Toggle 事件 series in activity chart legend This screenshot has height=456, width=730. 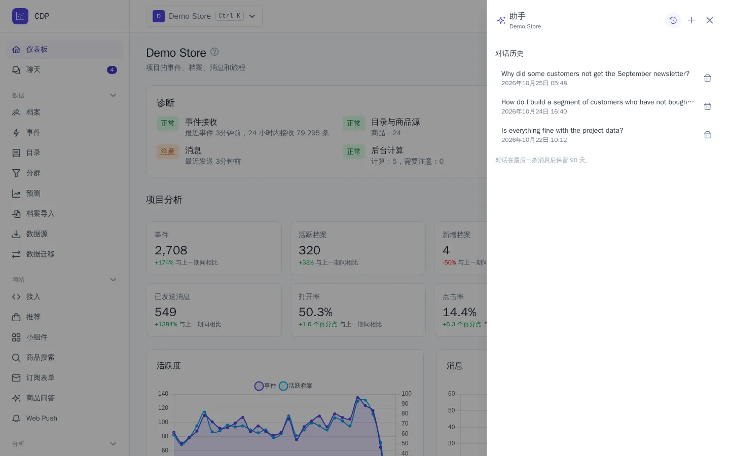pos(265,386)
